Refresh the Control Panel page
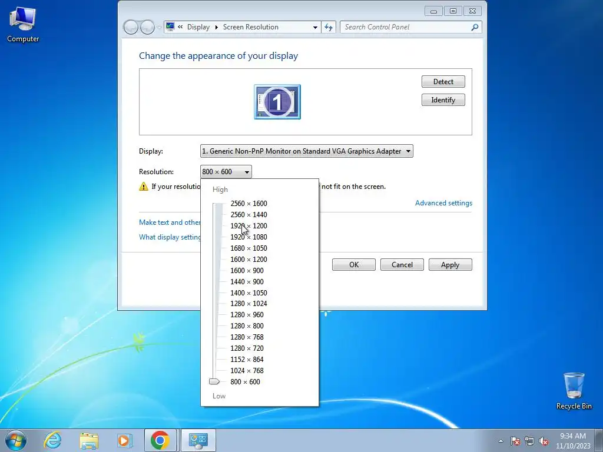The width and height of the screenshot is (603, 452). coord(329,27)
